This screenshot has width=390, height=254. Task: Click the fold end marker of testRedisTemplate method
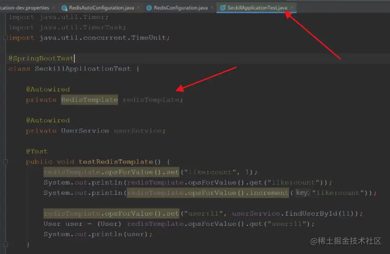(x=5, y=244)
